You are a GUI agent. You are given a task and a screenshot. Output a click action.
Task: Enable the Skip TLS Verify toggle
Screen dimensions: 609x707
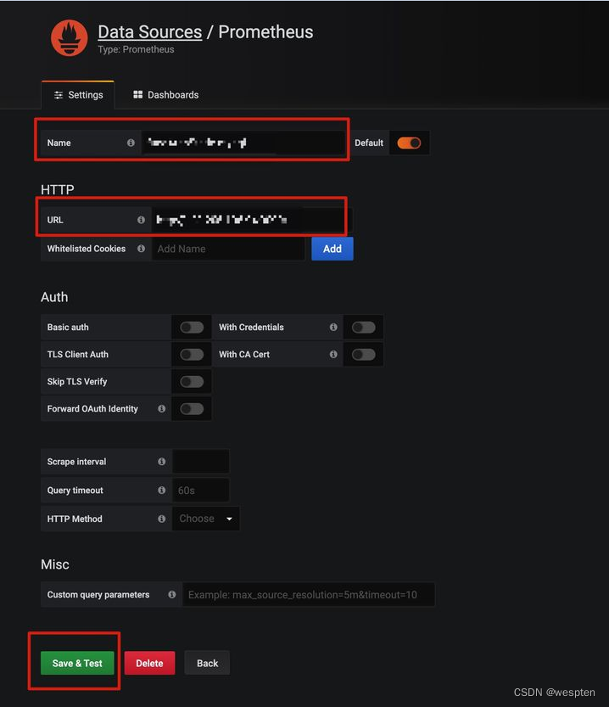point(192,381)
